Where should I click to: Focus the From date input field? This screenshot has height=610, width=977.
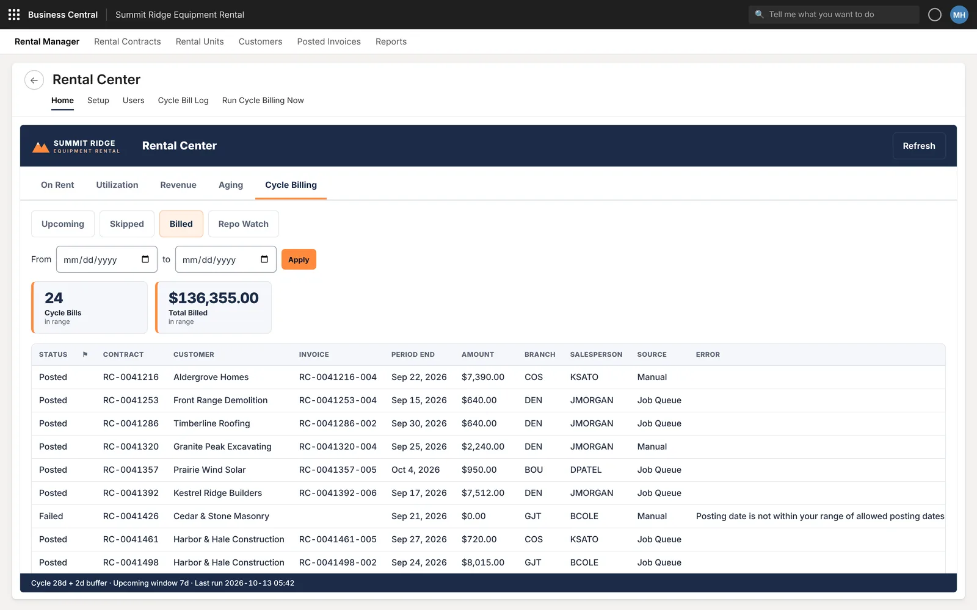pyautogui.click(x=107, y=259)
